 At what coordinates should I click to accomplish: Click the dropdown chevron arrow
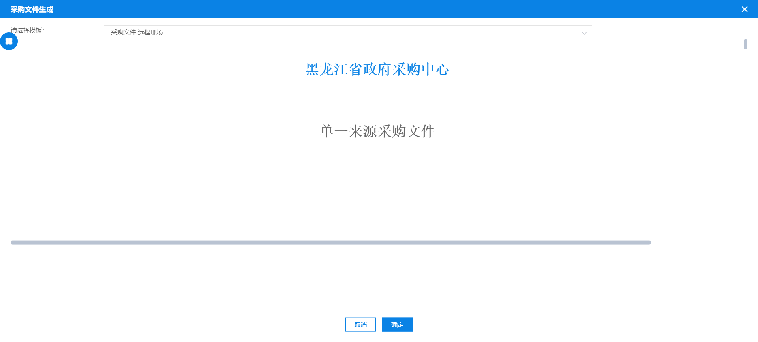[584, 33]
